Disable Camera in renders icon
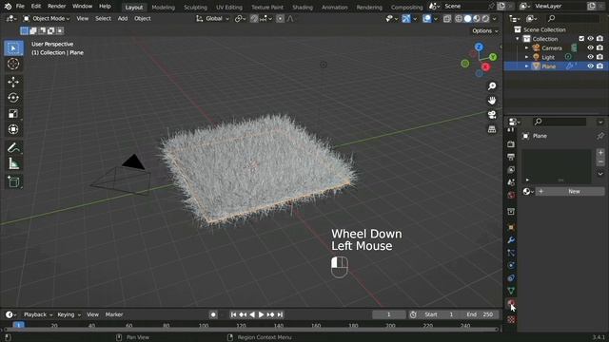This screenshot has width=609, height=342. [x=599, y=47]
